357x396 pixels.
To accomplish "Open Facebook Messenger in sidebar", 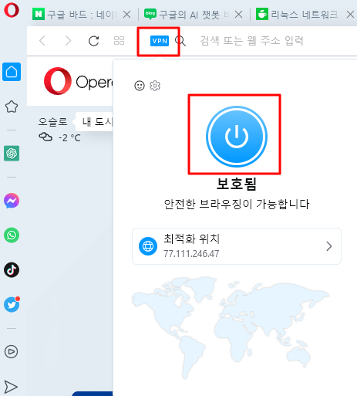I will coord(12,201).
